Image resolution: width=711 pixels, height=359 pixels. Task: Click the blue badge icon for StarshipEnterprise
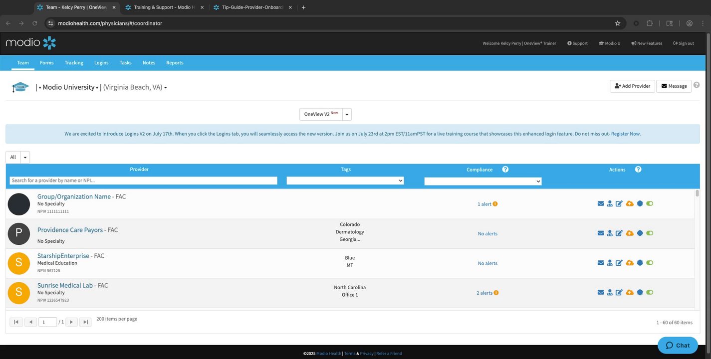tap(640, 263)
